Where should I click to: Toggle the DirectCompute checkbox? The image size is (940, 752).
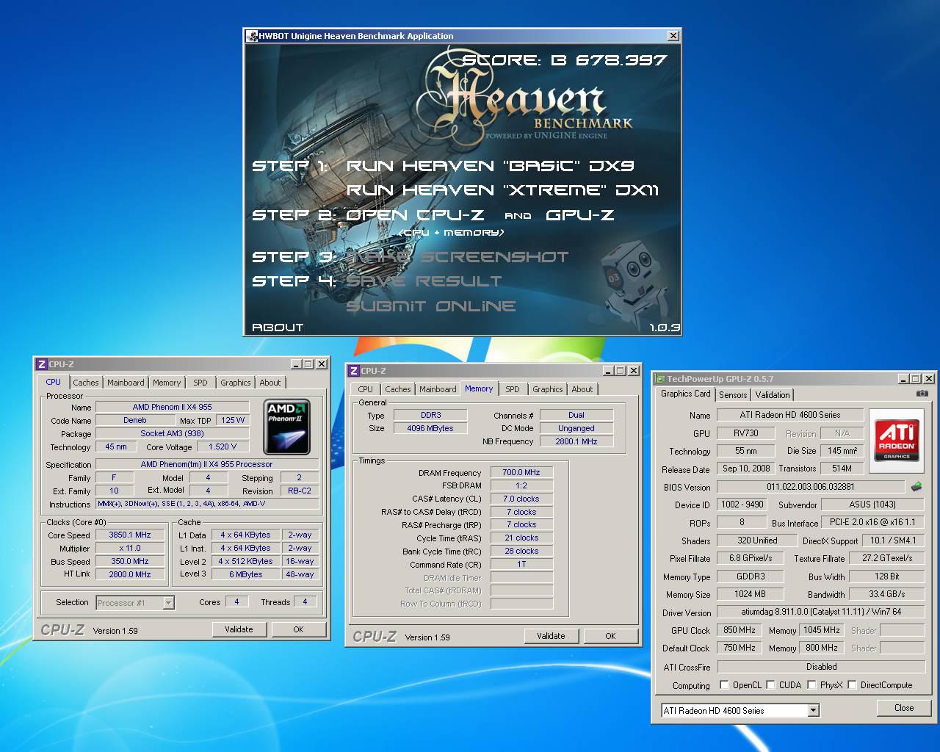click(853, 685)
